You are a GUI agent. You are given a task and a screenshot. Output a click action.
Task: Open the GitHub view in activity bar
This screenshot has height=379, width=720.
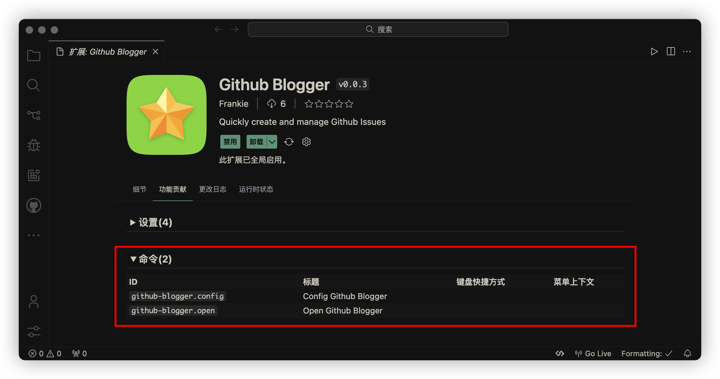pos(34,205)
